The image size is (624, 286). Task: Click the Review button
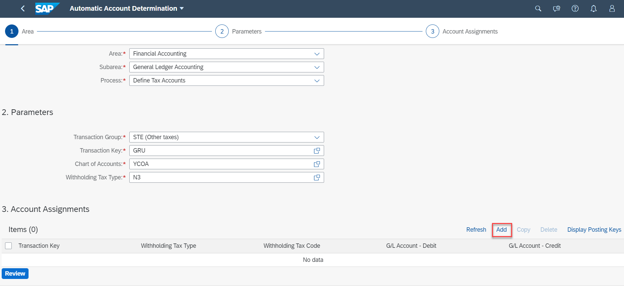point(15,274)
